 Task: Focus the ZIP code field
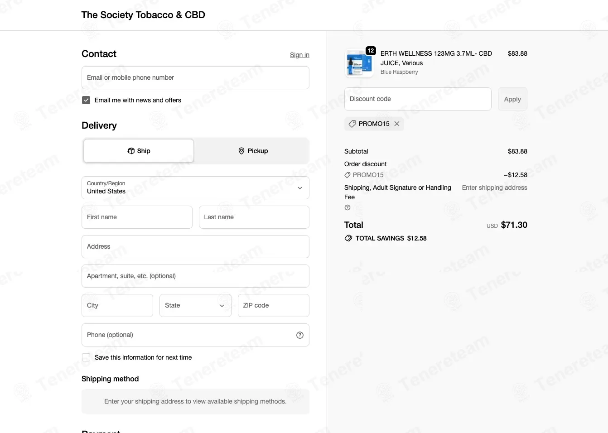274,306
